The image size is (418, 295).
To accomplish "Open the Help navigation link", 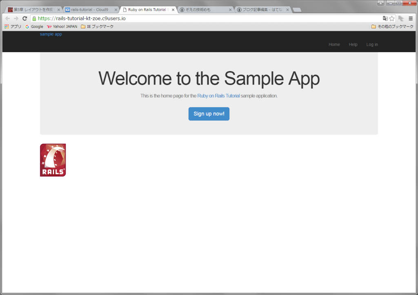I will [353, 44].
